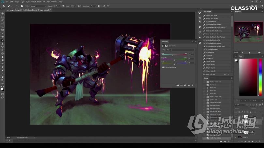264x148 pixels.
Task: Click the Navigator preview thumbnail
Action: click(x=248, y=32)
